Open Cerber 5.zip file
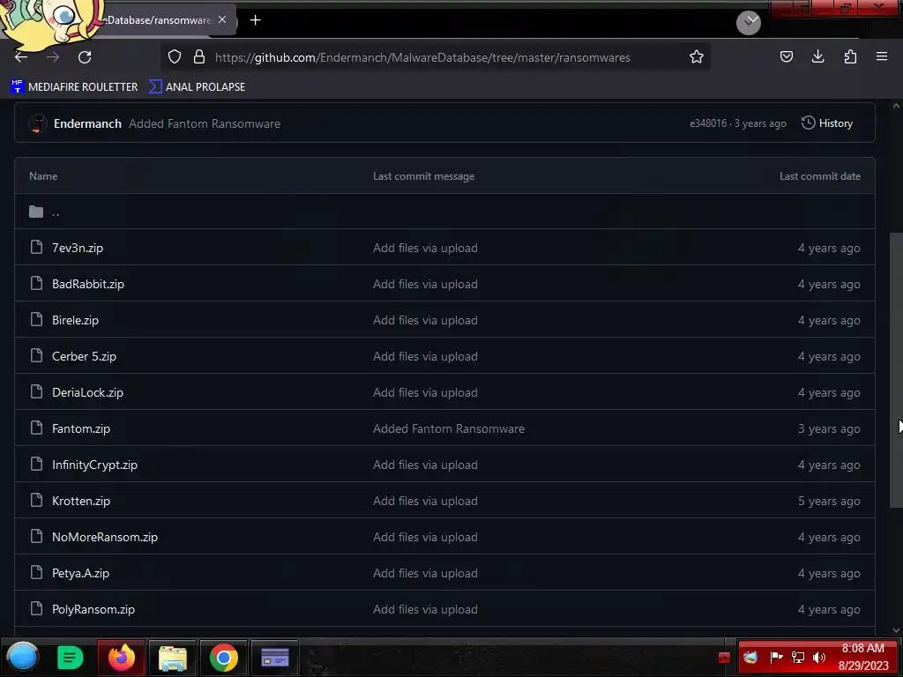The width and height of the screenshot is (903, 677). coord(84,356)
